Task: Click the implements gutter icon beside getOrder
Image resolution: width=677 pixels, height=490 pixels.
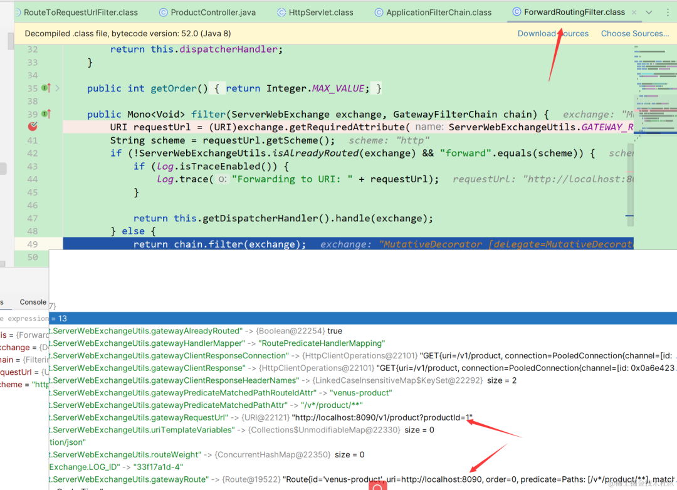Action: 46,88
